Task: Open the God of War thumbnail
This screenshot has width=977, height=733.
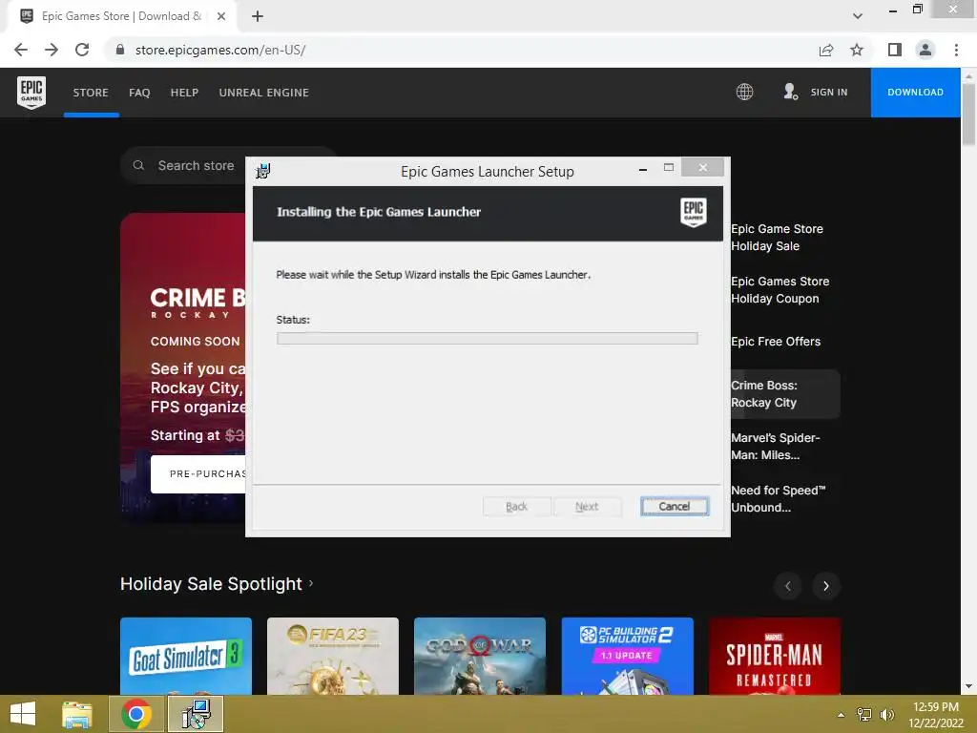Action: [480, 656]
